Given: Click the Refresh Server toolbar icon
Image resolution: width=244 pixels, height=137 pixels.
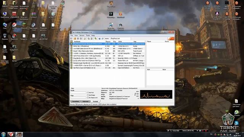Looking at the screenshot, I should click(81, 38).
